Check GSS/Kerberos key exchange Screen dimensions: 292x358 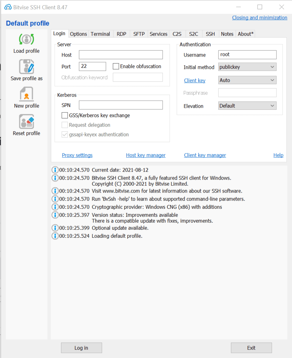click(64, 115)
